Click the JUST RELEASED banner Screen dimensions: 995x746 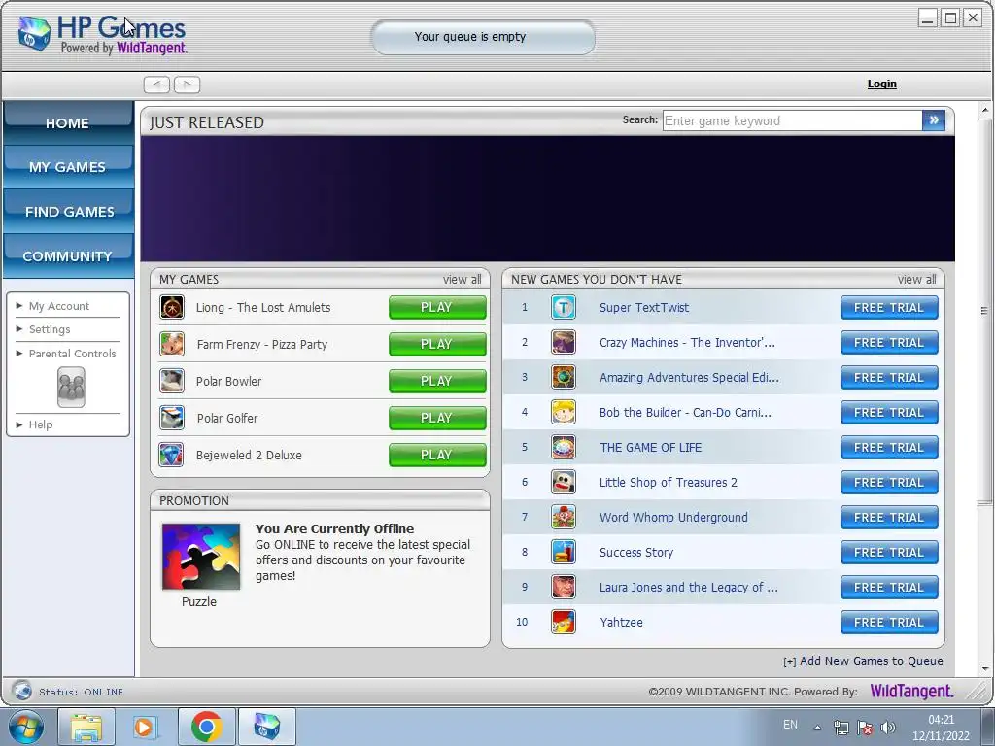pyautogui.click(x=548, y=198)
